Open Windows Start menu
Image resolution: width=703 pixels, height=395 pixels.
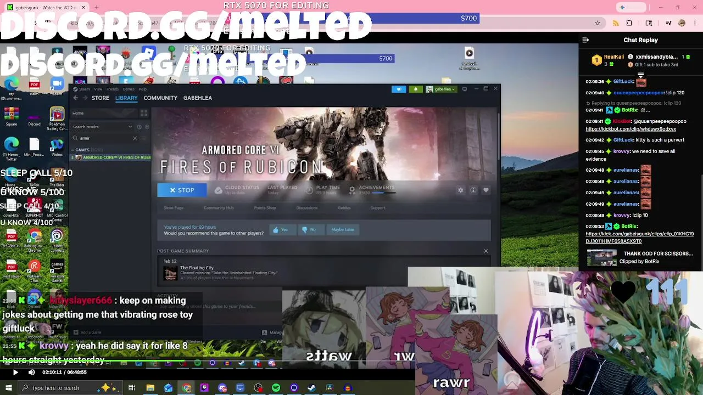click(8, 388)
